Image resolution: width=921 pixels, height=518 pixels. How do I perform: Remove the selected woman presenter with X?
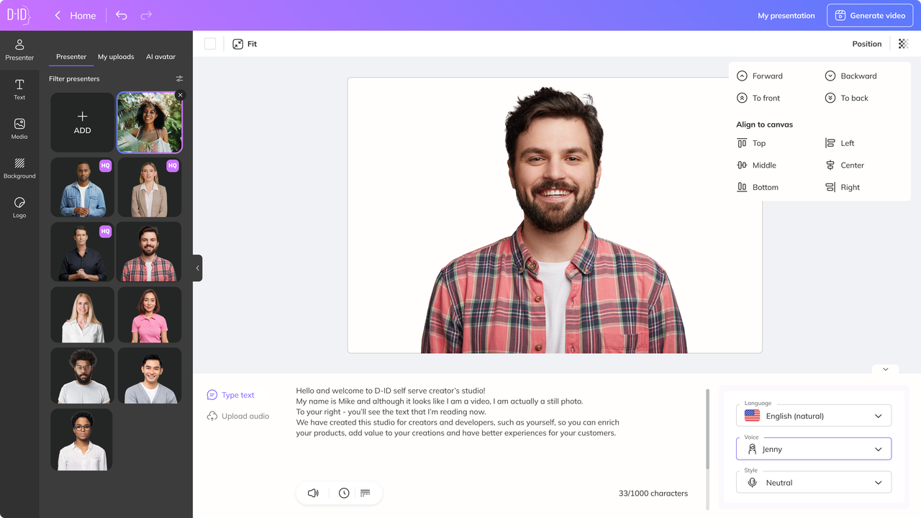pyautogui.click(x=181, y=95)
